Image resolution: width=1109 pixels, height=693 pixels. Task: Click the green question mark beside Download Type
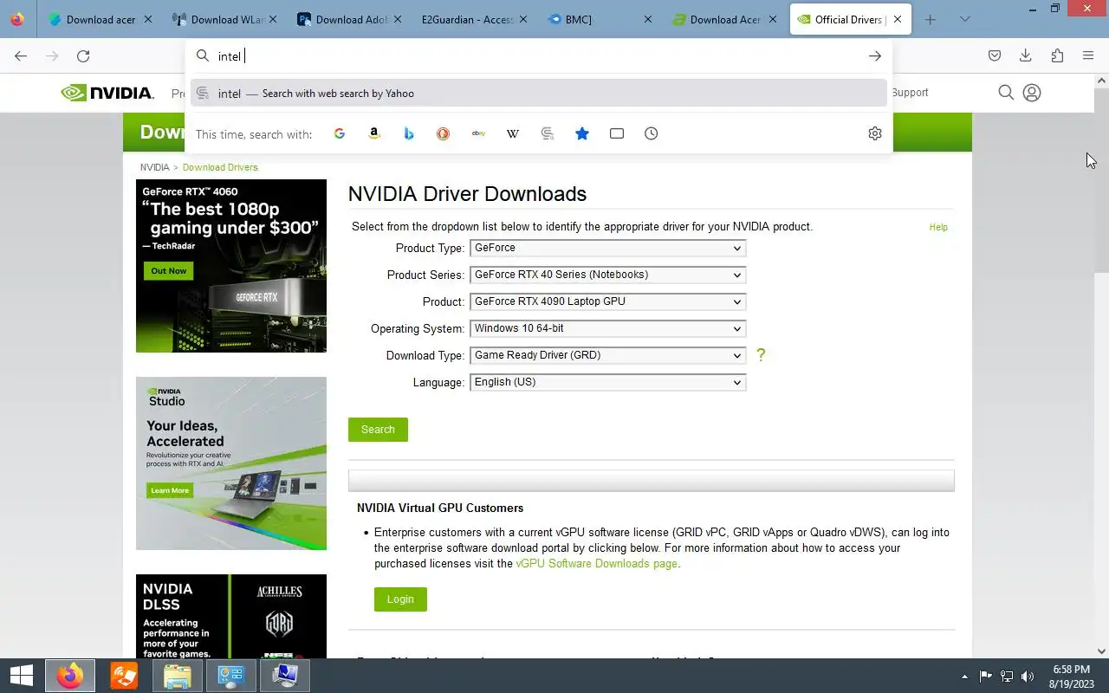point(761,355)
